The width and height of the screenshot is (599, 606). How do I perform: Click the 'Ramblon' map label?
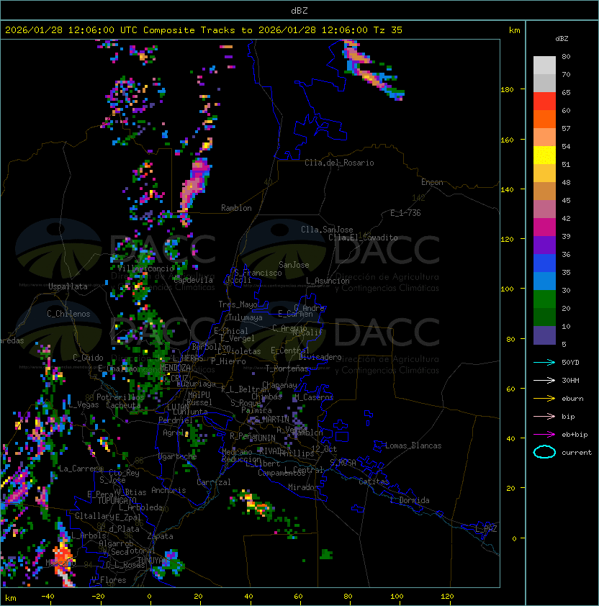236,208
